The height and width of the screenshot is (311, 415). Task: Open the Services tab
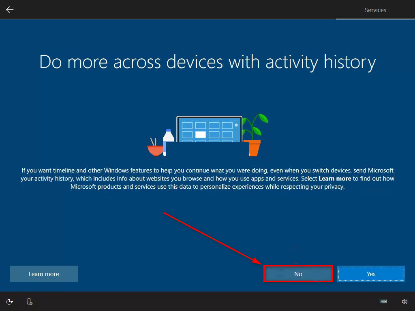click(375, 10)
